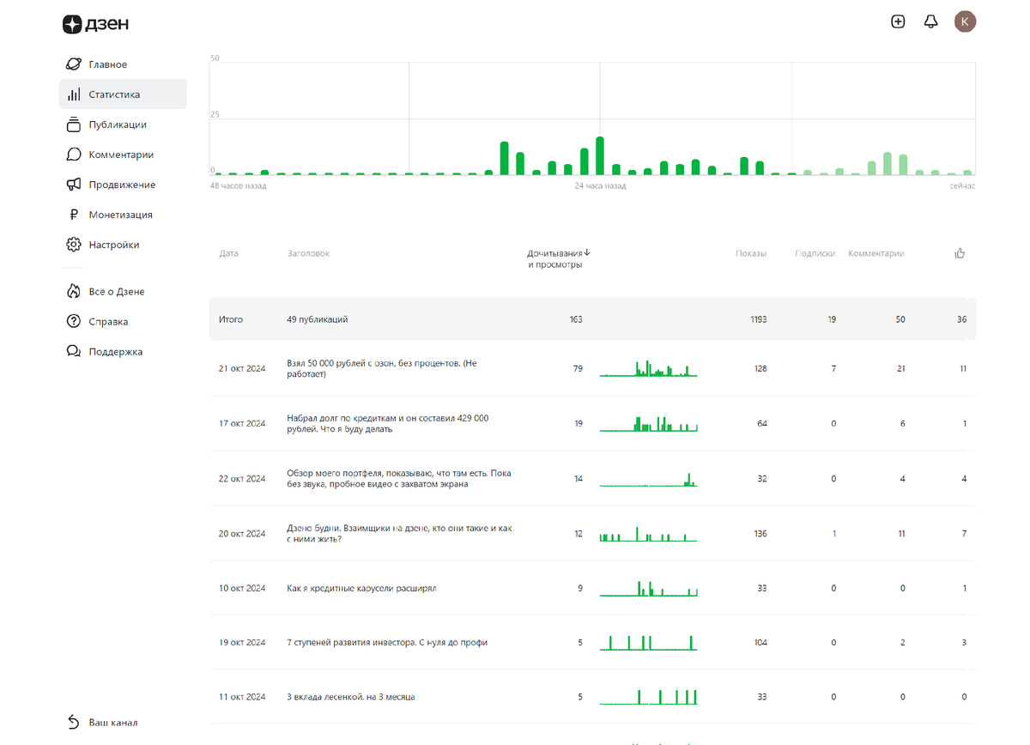
Task: Click date "10 окт 2024"
Action: click(x=242, y=589)
